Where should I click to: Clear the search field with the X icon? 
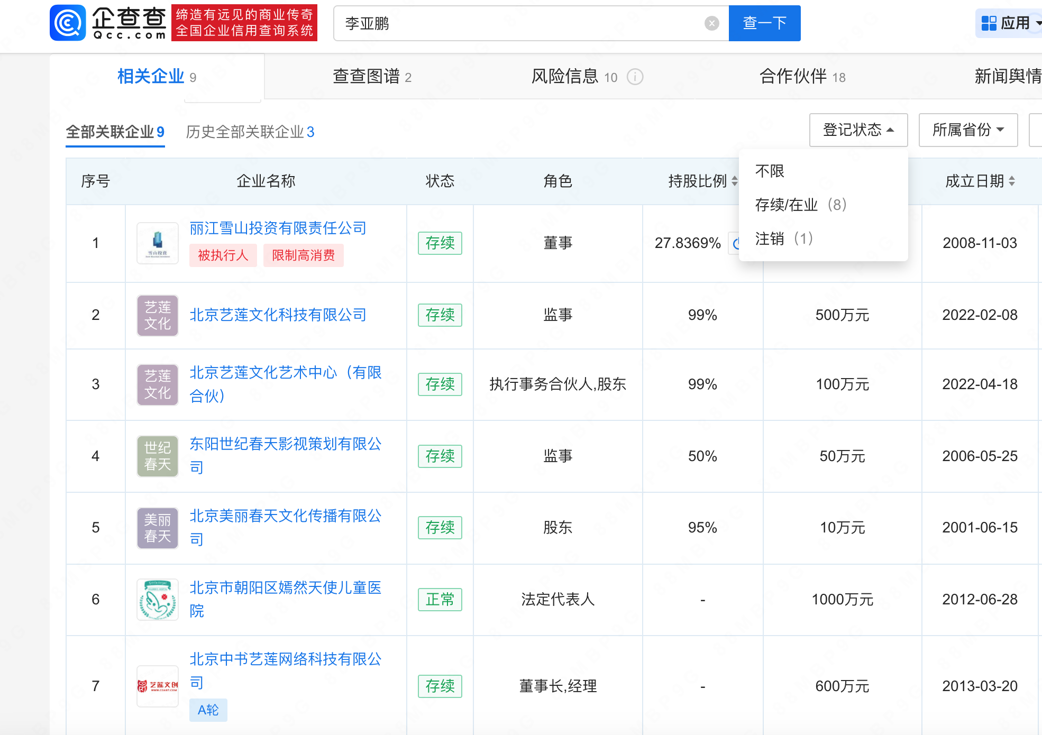point(712,23)
